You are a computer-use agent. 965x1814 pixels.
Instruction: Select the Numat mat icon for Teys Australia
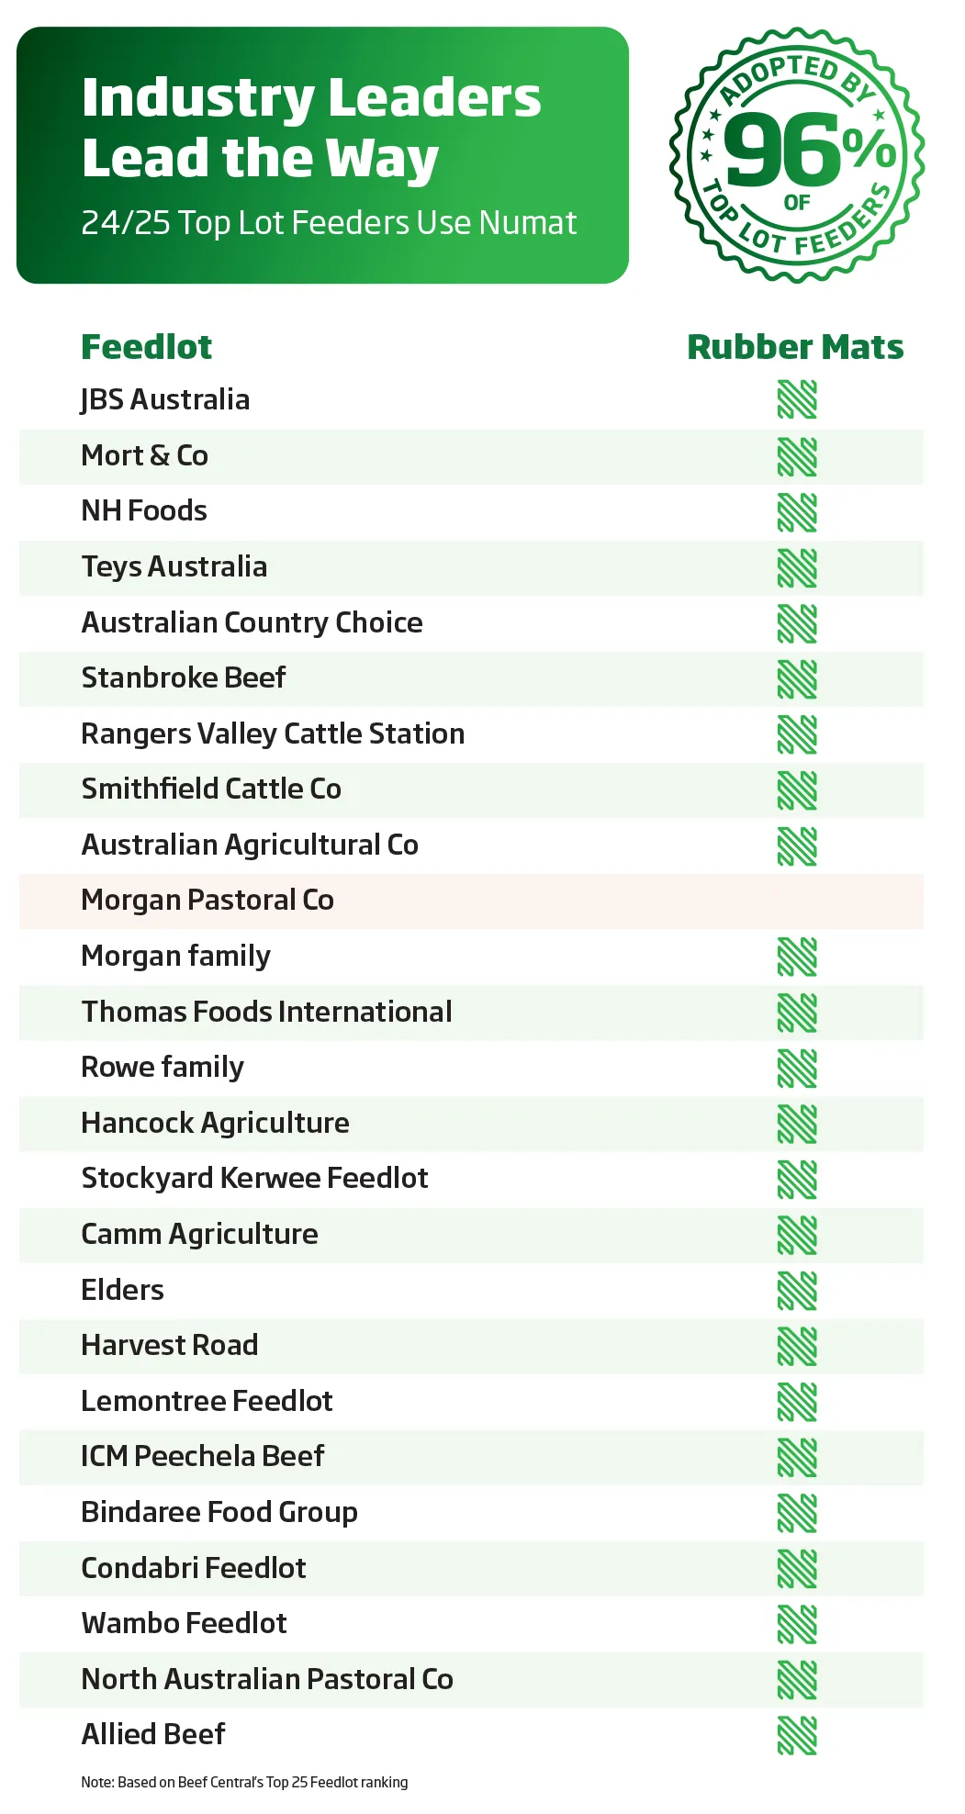point(797,567)
